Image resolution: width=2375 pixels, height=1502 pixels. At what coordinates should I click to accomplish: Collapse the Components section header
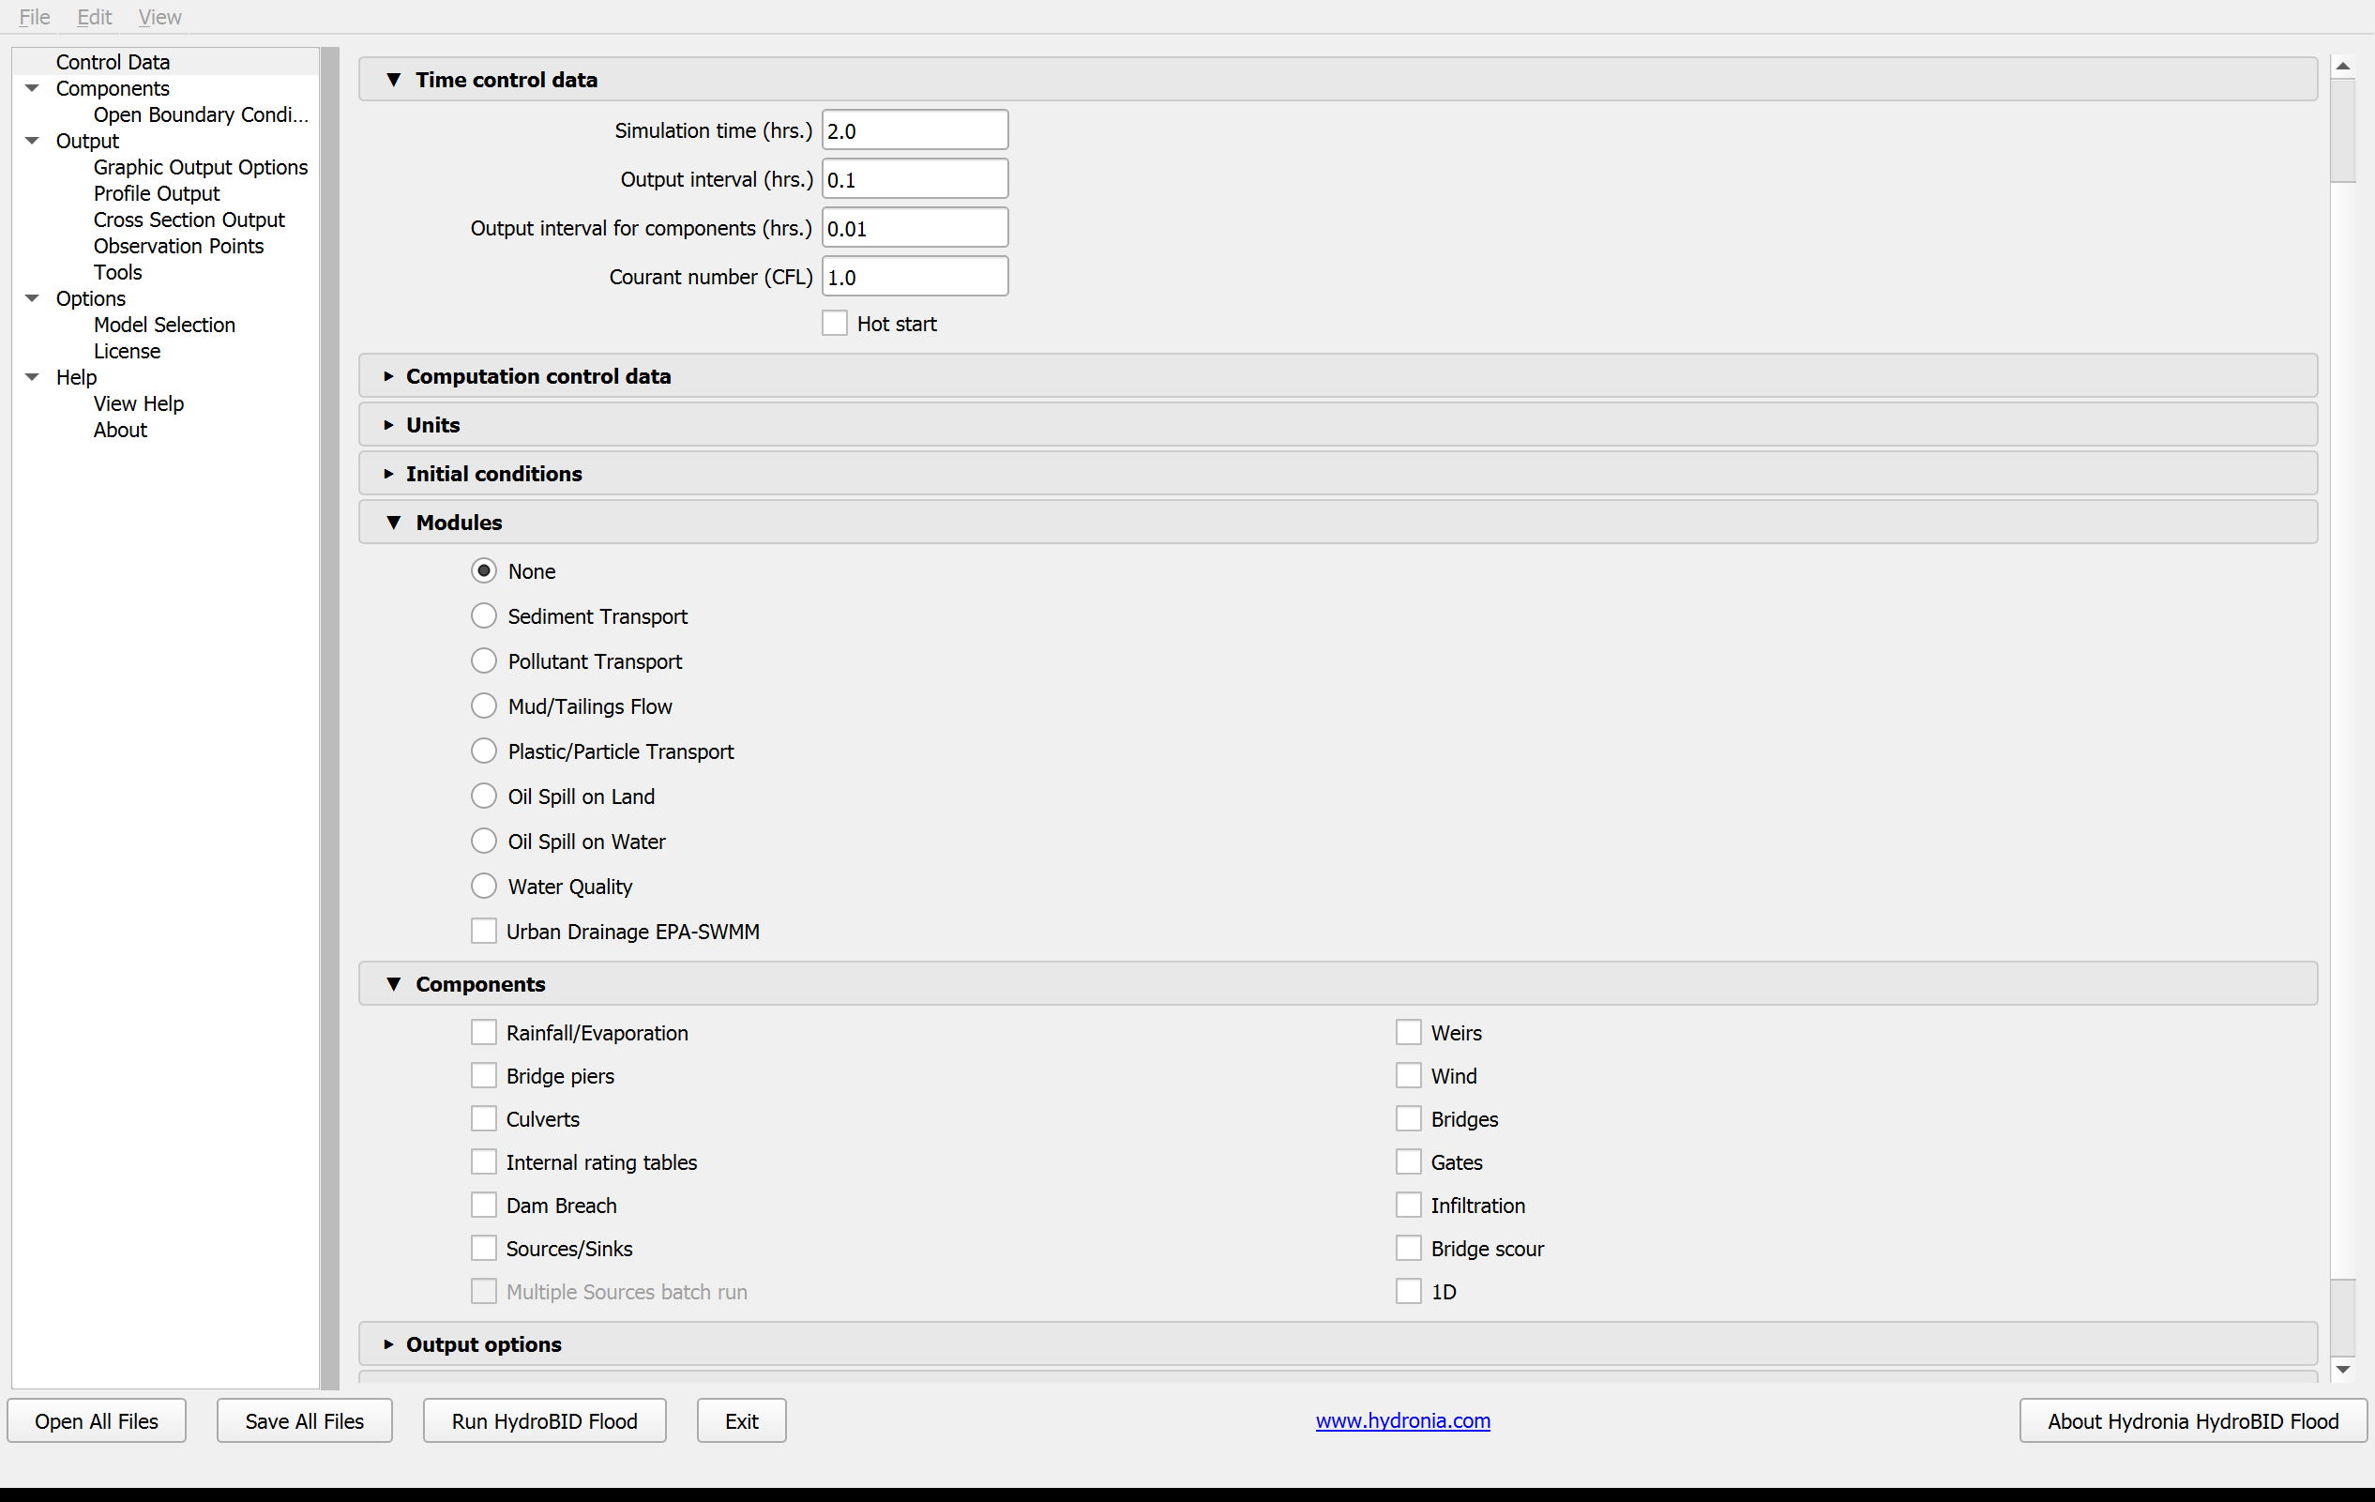tap(1338, 983)
